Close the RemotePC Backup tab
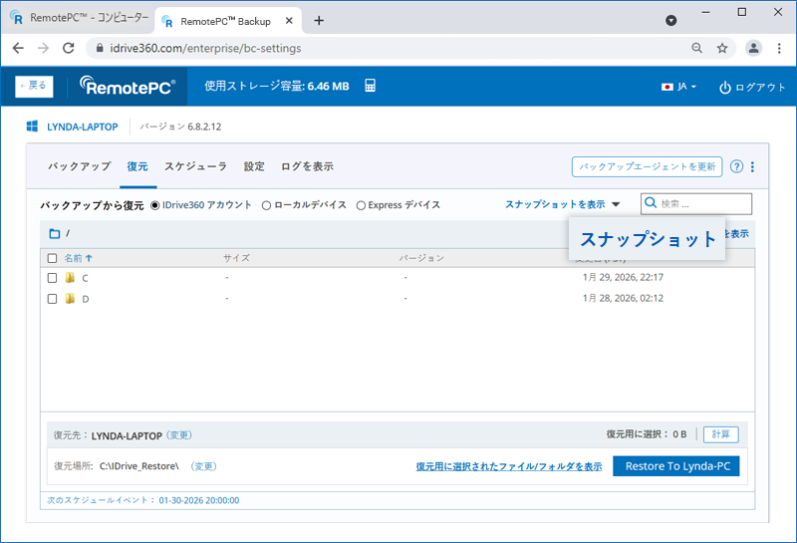 pos(289,21)
